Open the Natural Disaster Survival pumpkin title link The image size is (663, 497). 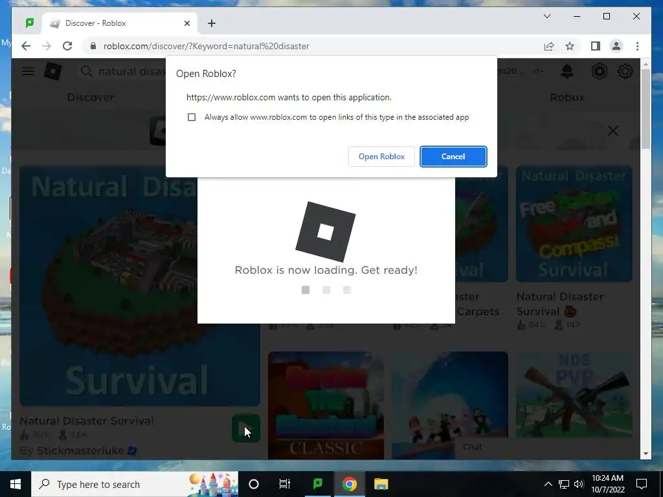[560, 304]
